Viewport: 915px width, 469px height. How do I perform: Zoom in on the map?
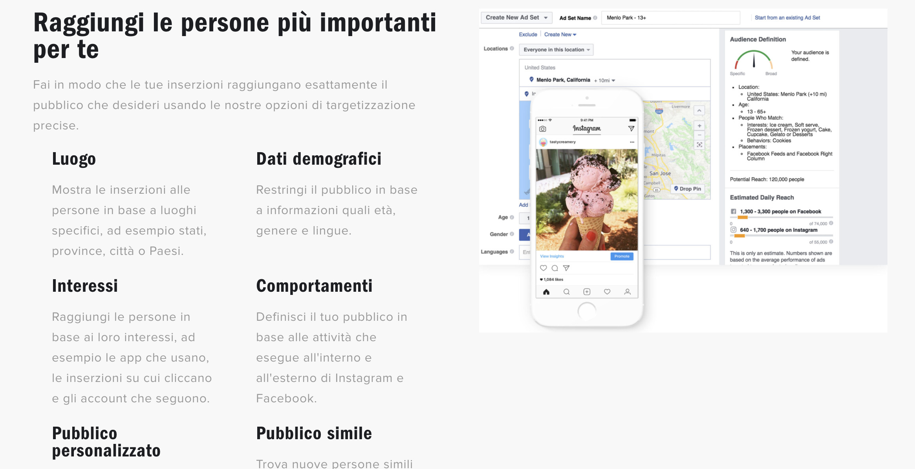pos(699,126)
